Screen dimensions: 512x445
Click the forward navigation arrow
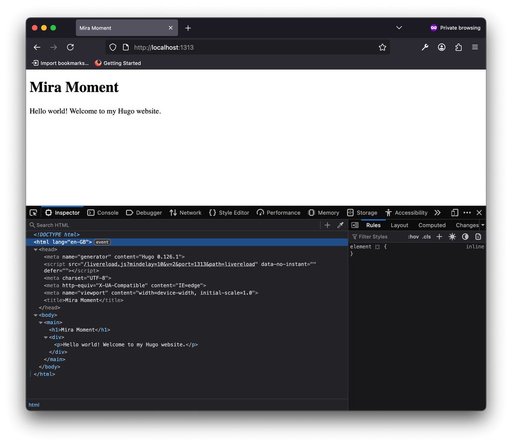[54, 47]
